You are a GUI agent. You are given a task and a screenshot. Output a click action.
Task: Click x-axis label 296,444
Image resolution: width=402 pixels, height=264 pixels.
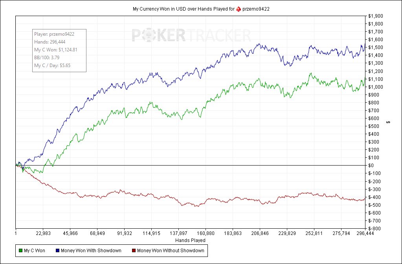pyautogui.click(x=365, y=233)
